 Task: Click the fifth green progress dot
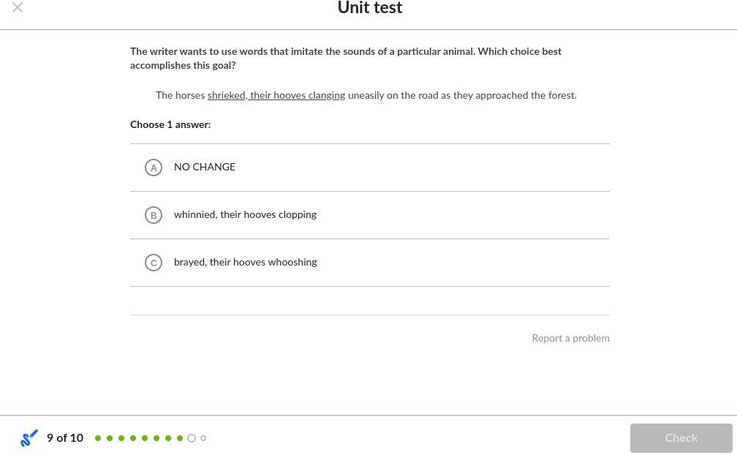click(x=145, y=438)
